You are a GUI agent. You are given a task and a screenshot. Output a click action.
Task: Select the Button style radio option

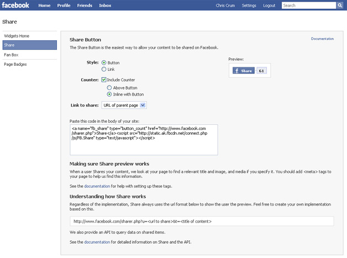pos(103,62)
